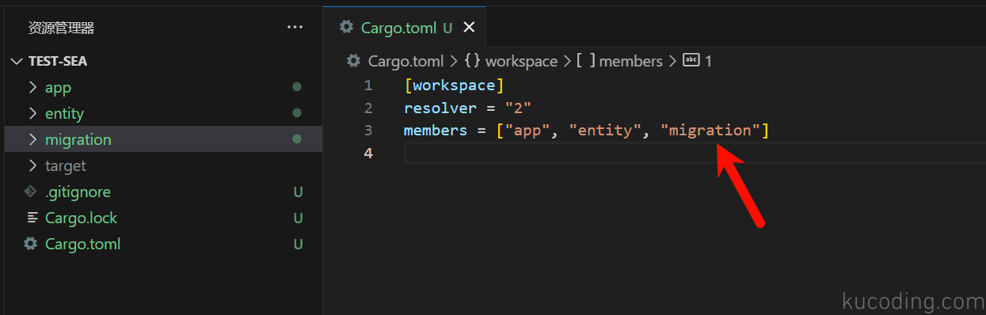Click the [workspace] section header text
The width and height of the screenshot is (986, 315).
click(454, 85)
